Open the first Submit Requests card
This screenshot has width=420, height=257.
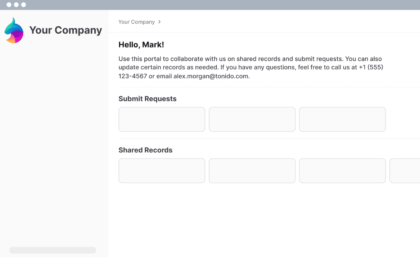click(162, 119)
